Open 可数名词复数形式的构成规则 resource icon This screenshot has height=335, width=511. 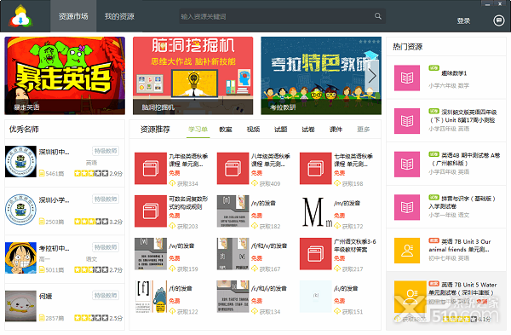click(151, 211)
